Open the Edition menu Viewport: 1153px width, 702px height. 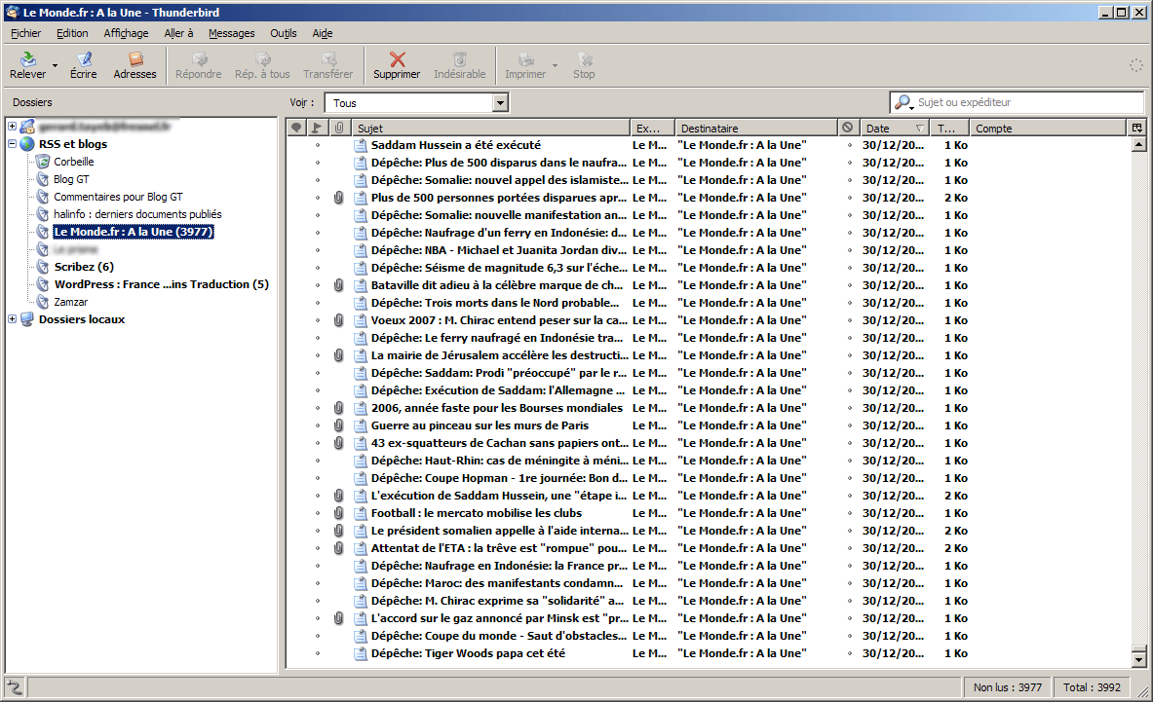pos(72,33)
